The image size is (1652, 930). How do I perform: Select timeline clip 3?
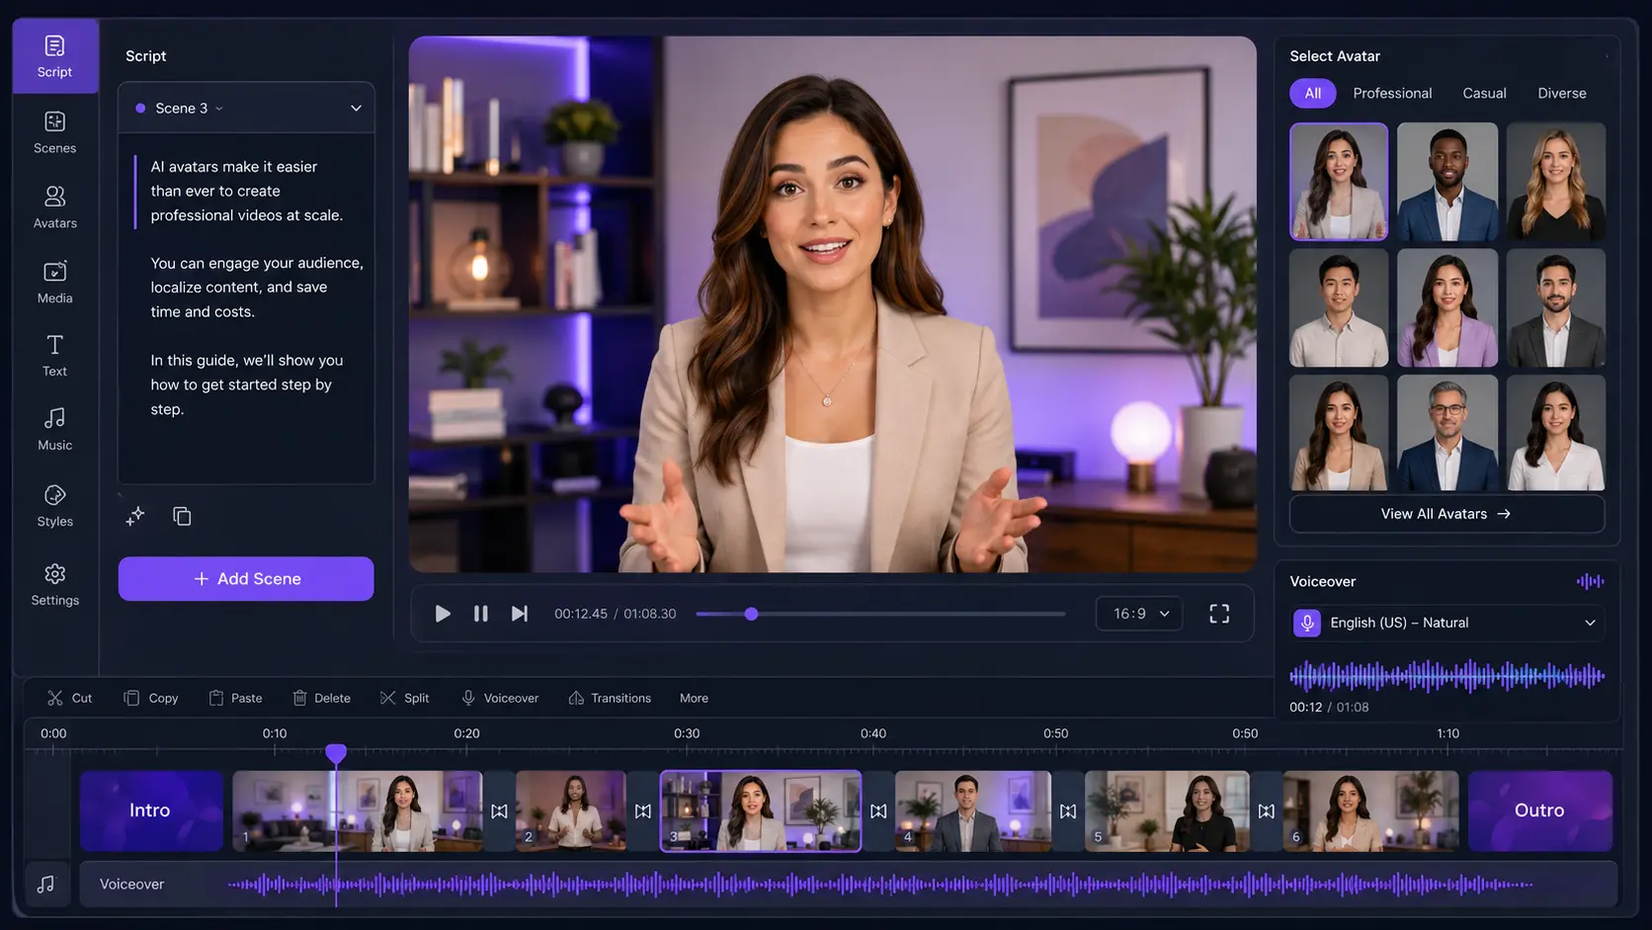point(761,810)
